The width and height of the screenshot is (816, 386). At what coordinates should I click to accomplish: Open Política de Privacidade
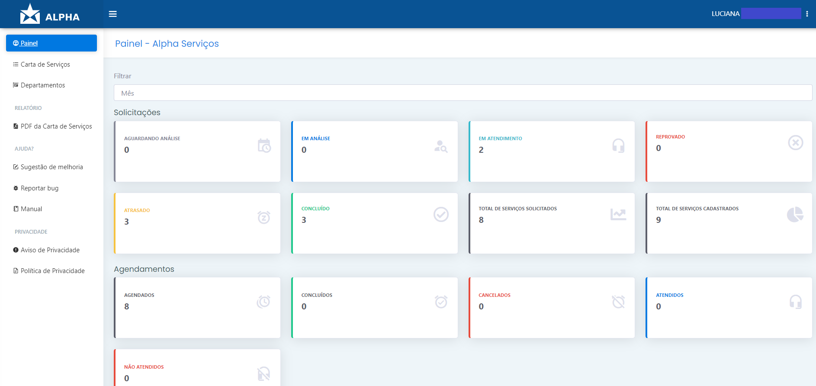(51, 270)
